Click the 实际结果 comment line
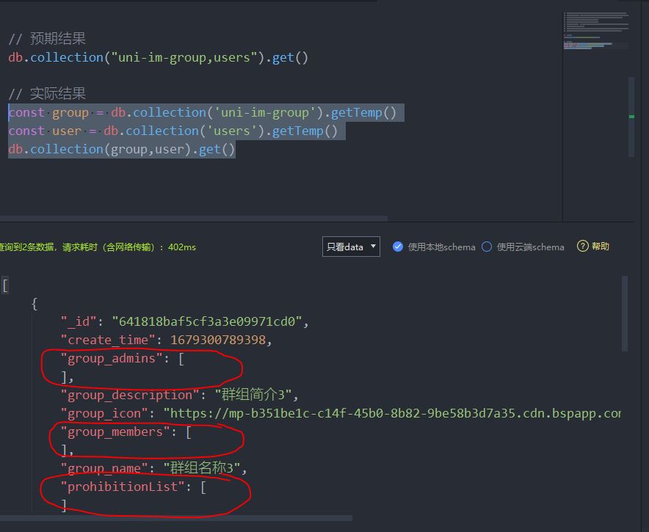This screenshot has height=532, width=649. [47, 94]
